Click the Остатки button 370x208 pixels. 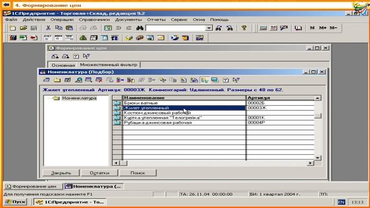coord(99,173)
